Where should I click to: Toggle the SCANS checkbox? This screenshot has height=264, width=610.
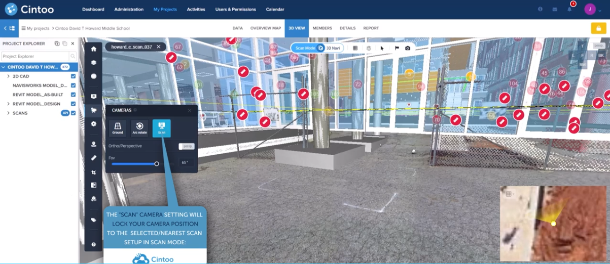coord(74,113)
